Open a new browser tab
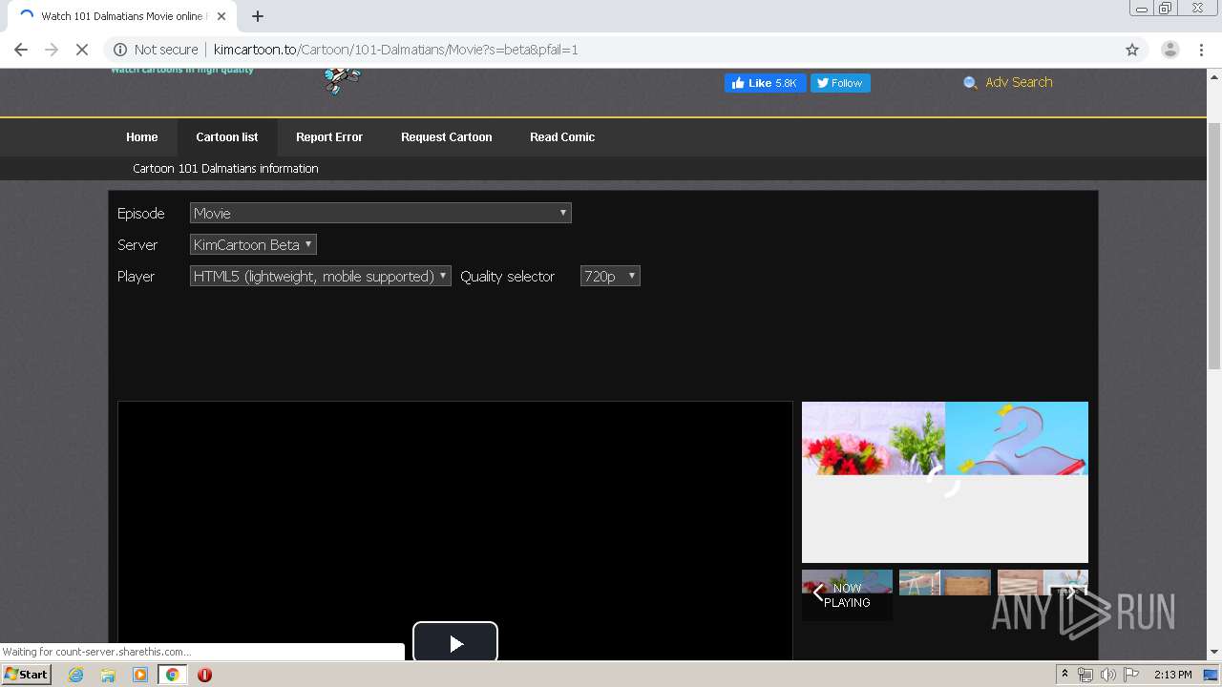This screenshot has width=1222, height=687. [258, 16]
